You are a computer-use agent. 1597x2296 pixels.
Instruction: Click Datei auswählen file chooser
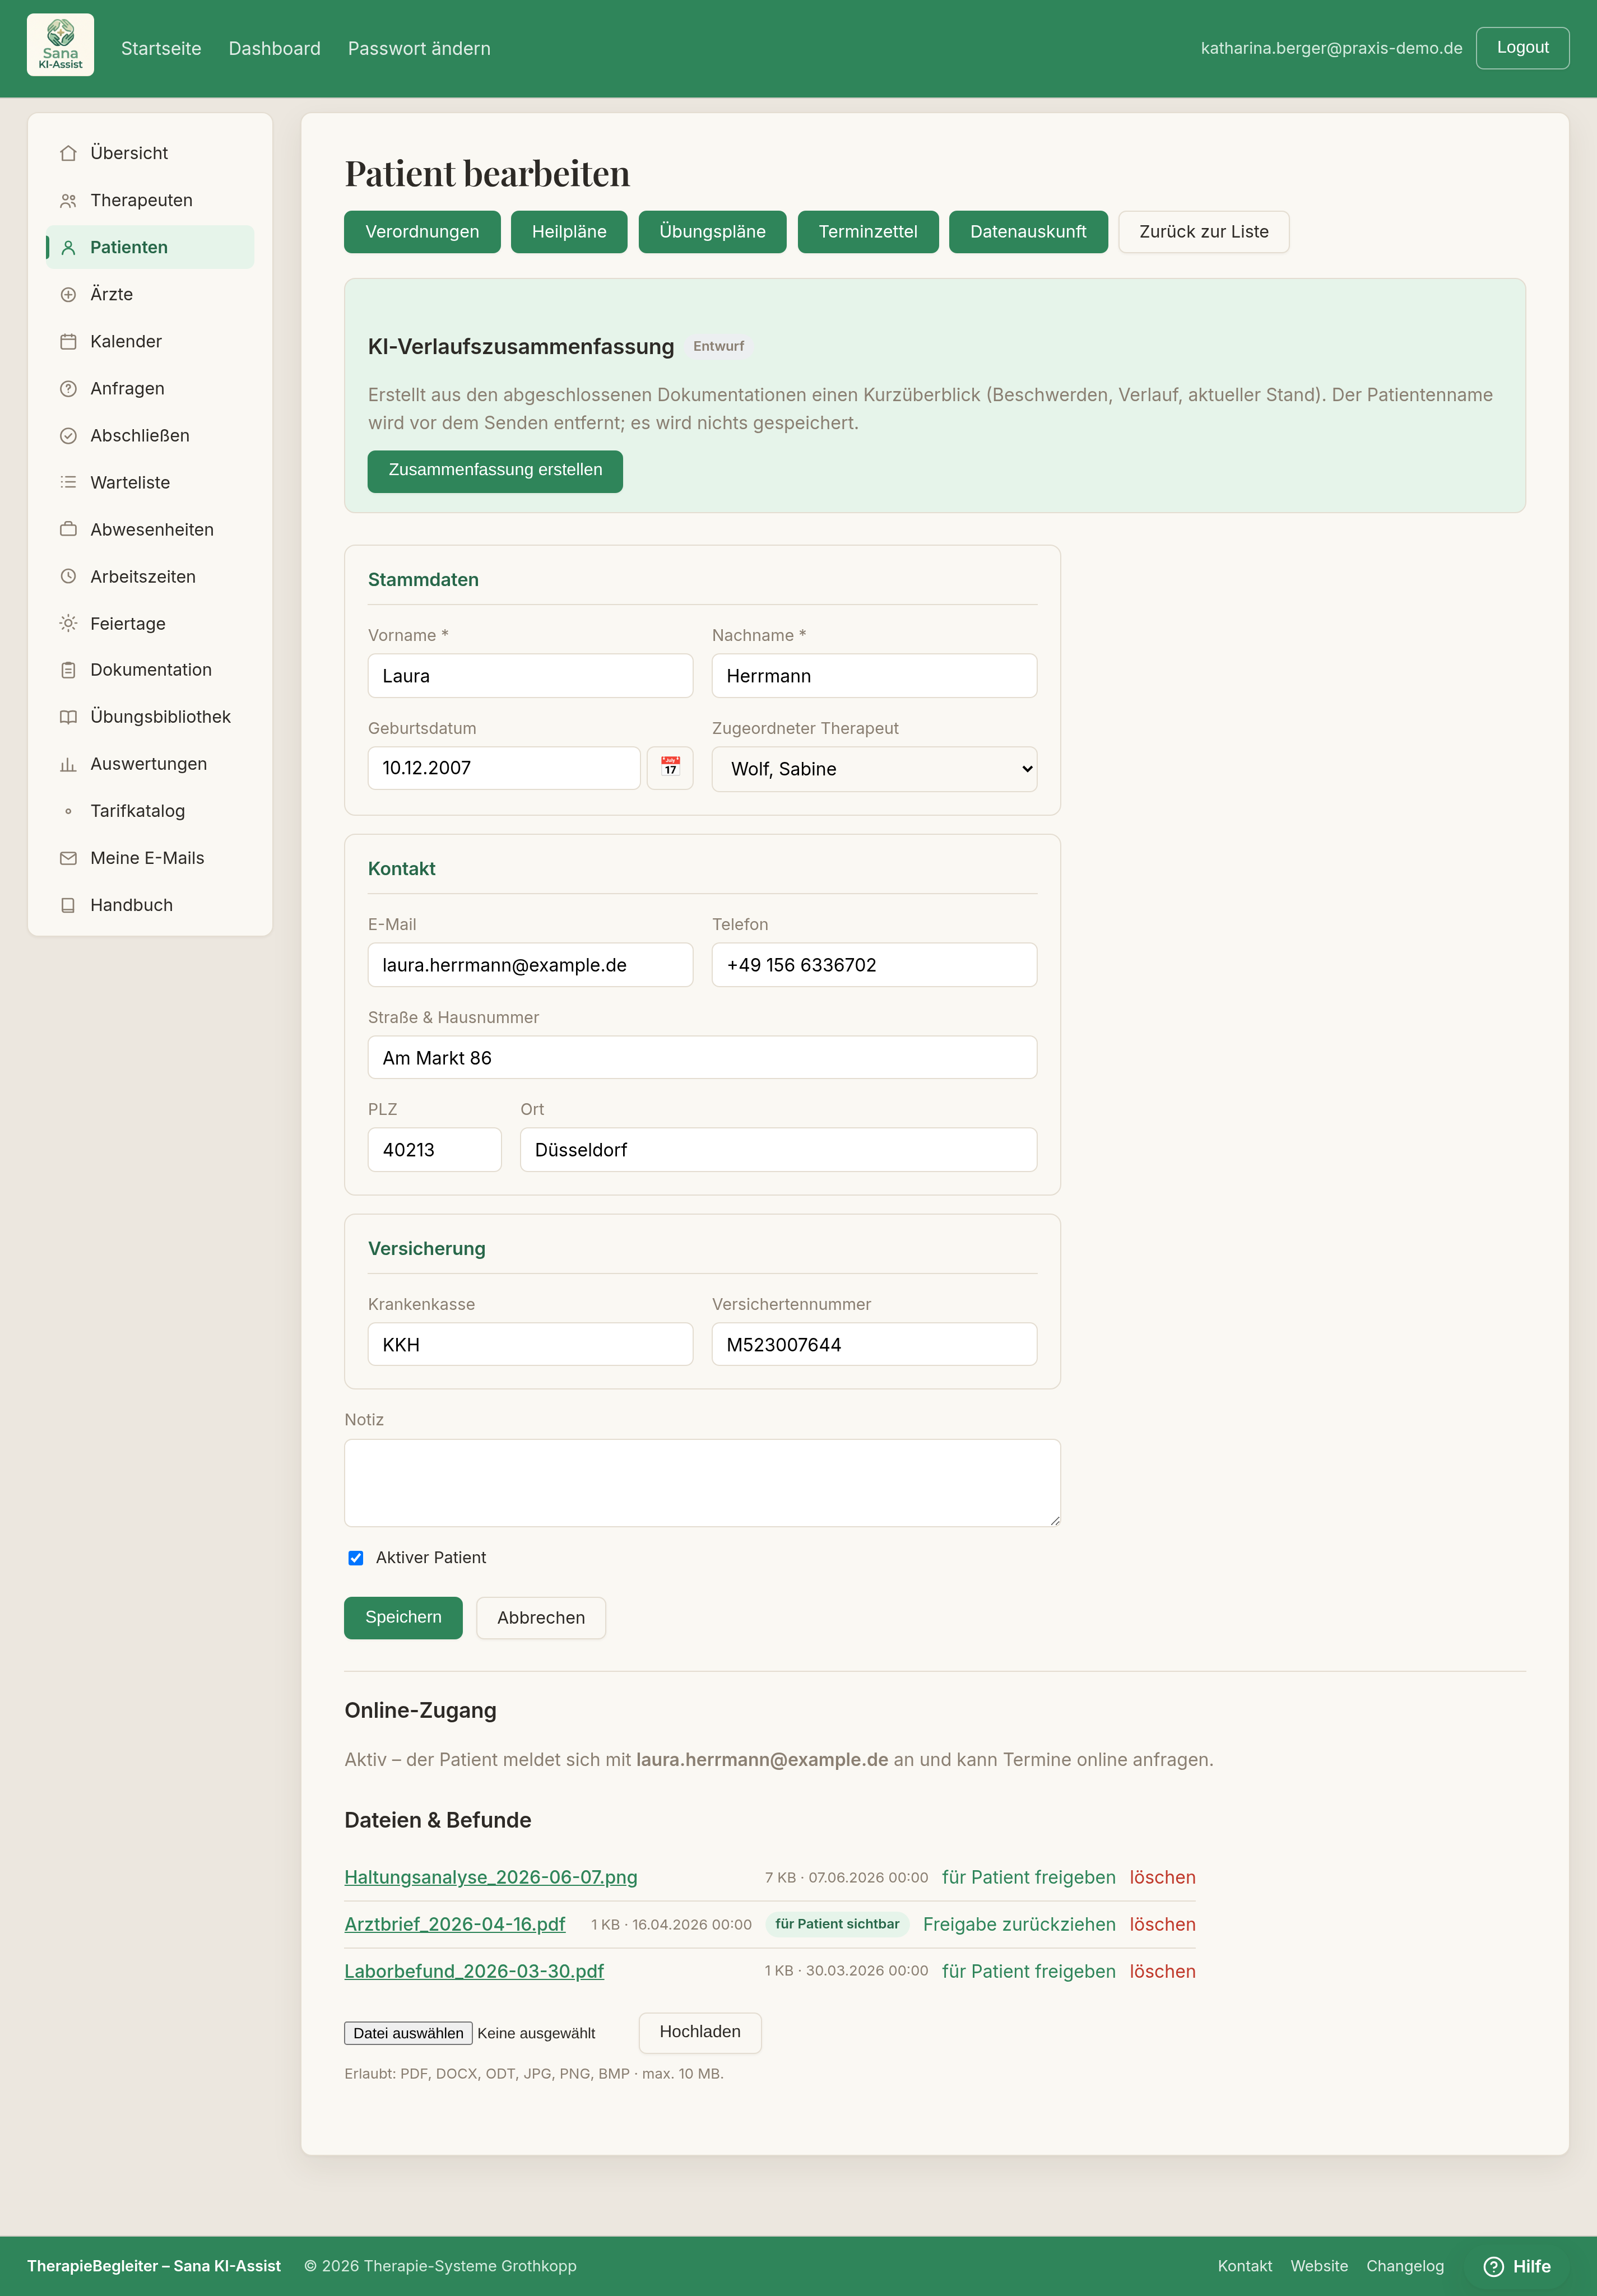point(408,2033)
